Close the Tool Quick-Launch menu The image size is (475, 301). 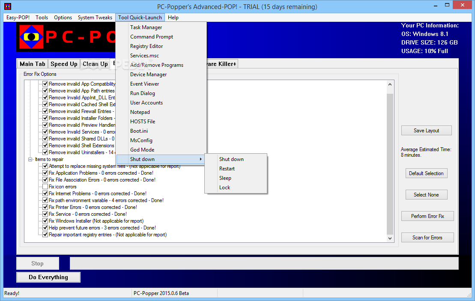point(140,18)
